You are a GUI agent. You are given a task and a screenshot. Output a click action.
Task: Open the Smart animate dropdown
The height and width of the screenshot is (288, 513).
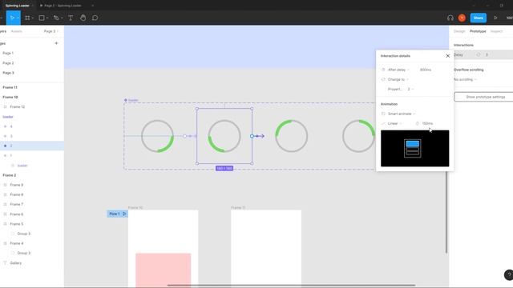[x=402, y=114]
